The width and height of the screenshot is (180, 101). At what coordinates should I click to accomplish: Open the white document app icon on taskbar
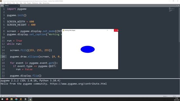point(26,99)
